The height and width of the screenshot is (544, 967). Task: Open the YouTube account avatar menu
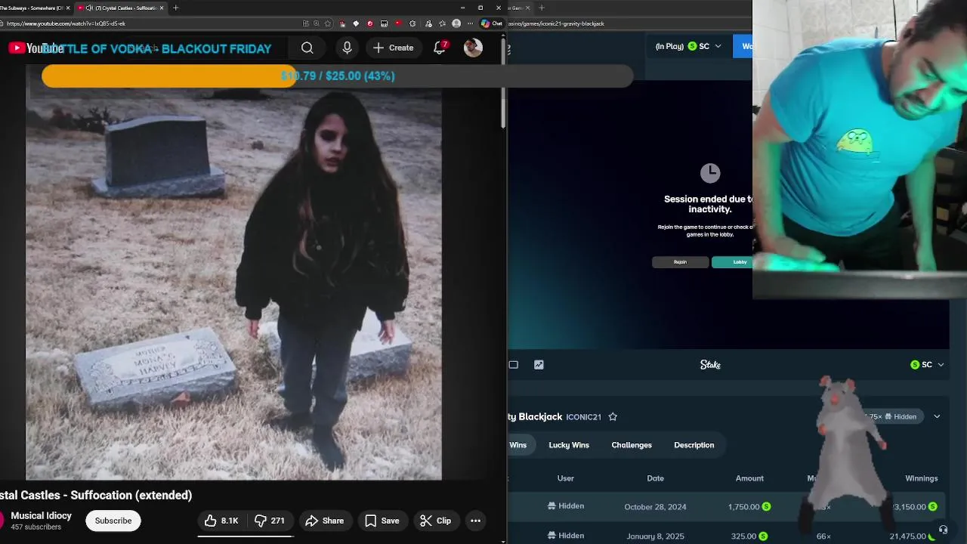click(473, 48)
